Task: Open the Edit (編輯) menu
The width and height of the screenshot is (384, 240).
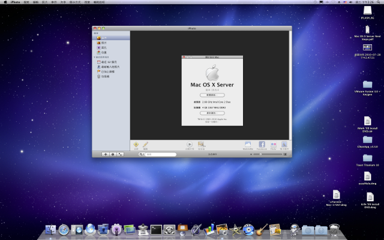Action: (x=36, y=2)
